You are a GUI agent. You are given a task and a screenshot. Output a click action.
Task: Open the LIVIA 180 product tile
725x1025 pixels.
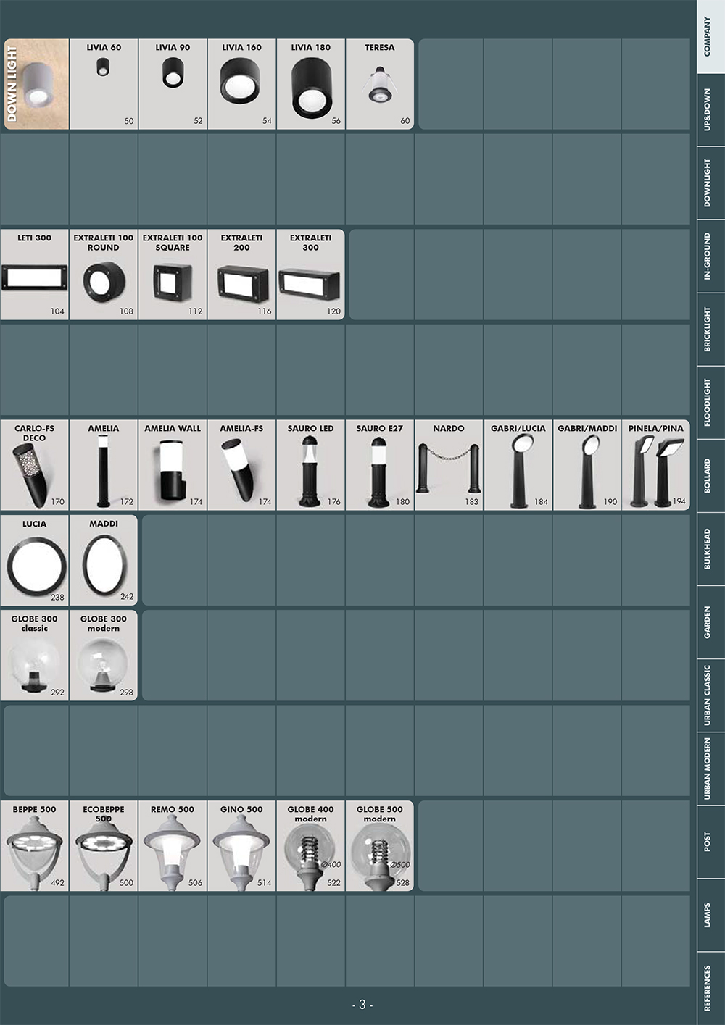310,84
